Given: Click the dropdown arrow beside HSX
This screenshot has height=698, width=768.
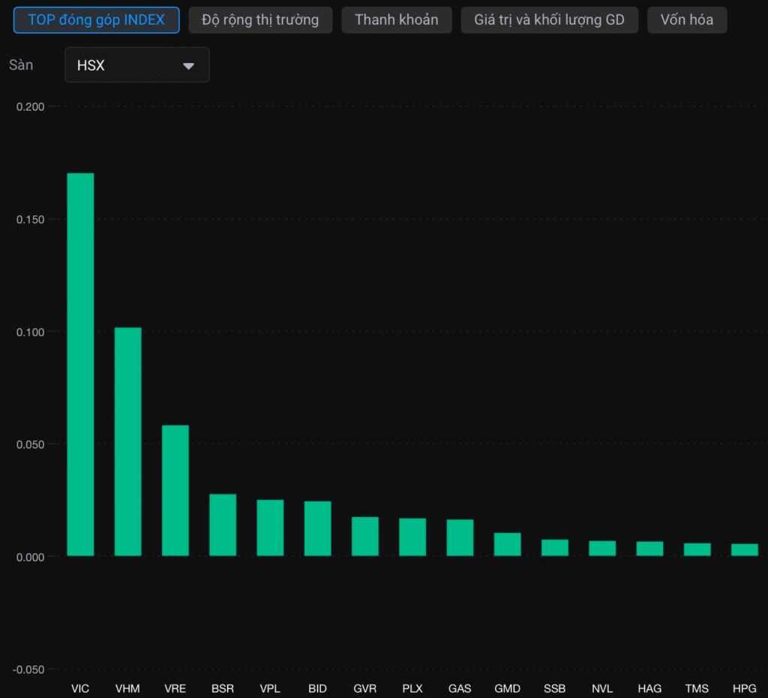Looking at the screenshot, I should (x=188, y=66).
